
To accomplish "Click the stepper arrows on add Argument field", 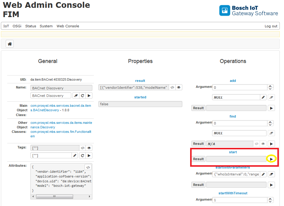I will tap(270, 87).
